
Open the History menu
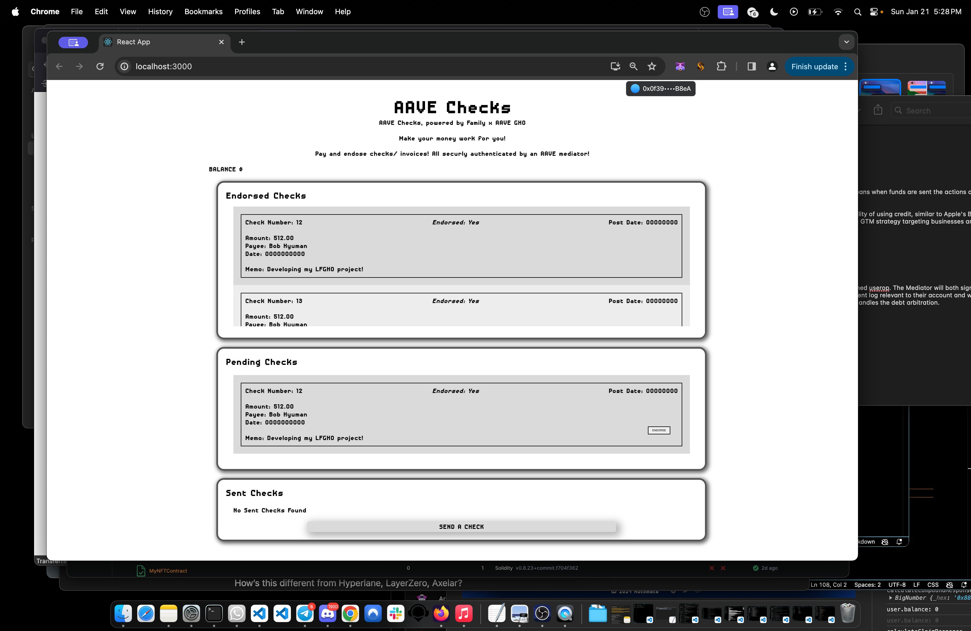coord(160,12)
